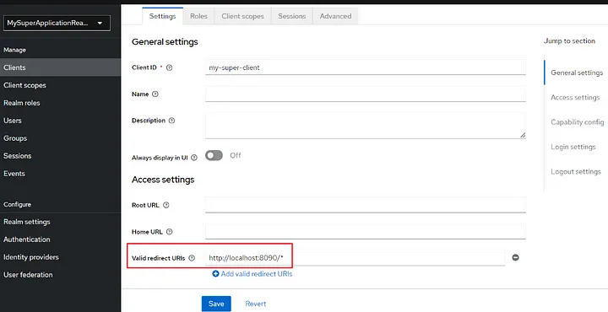Screen dimensions: 608x312
Task: Click help icon beside Name field
Action: click(155, 94)
